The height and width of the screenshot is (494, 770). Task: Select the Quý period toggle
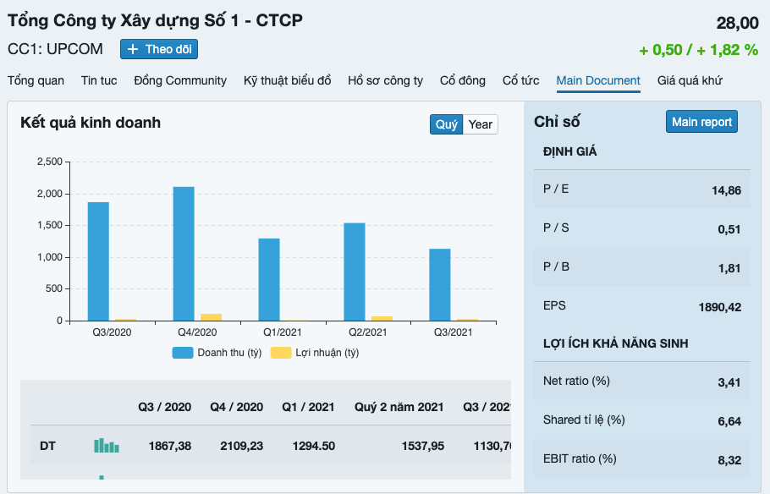(446, 124)
